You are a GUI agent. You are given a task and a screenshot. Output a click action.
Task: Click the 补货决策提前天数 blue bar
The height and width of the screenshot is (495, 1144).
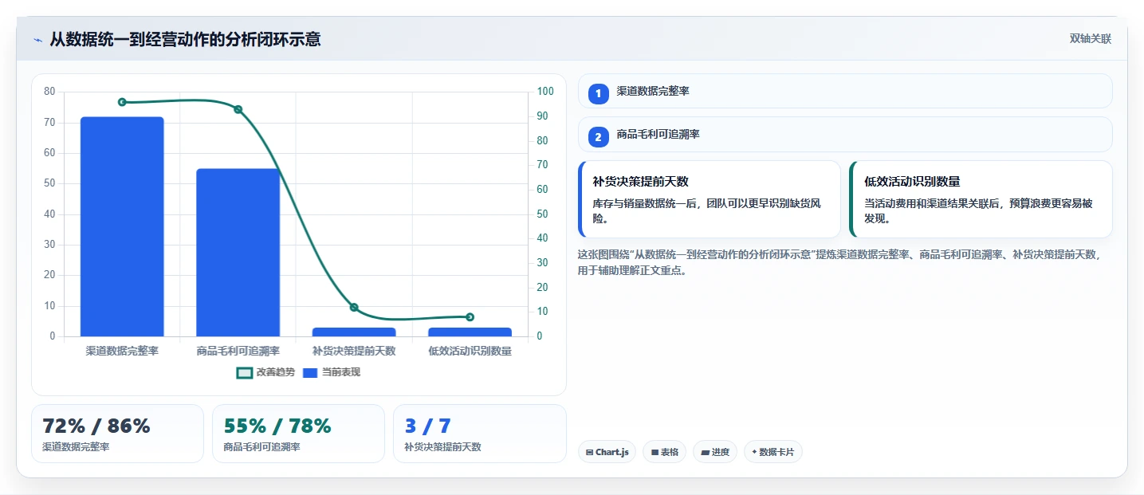tap(354, 332)
